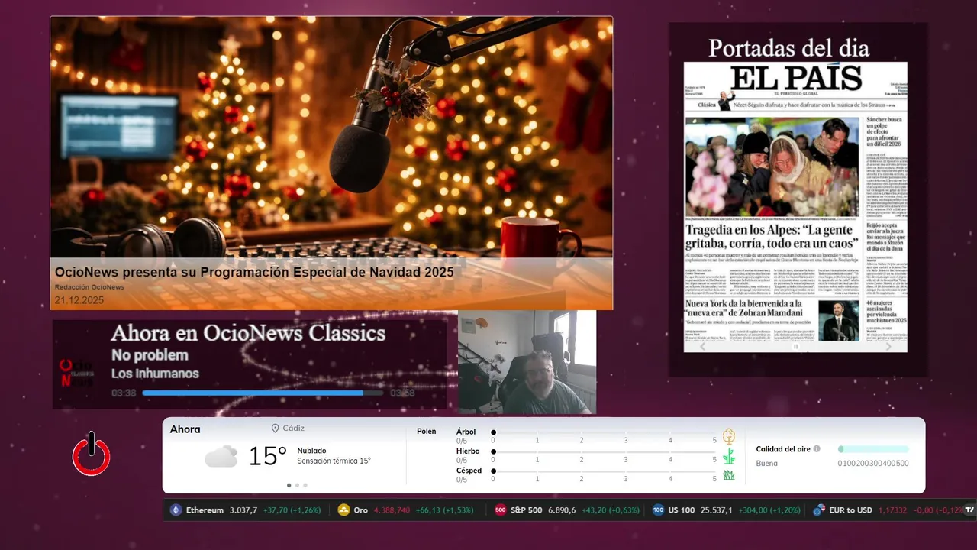The image size is (977, 550).
Task: Click the Sensación térmica 15° text
Action: tap(334, 461)
